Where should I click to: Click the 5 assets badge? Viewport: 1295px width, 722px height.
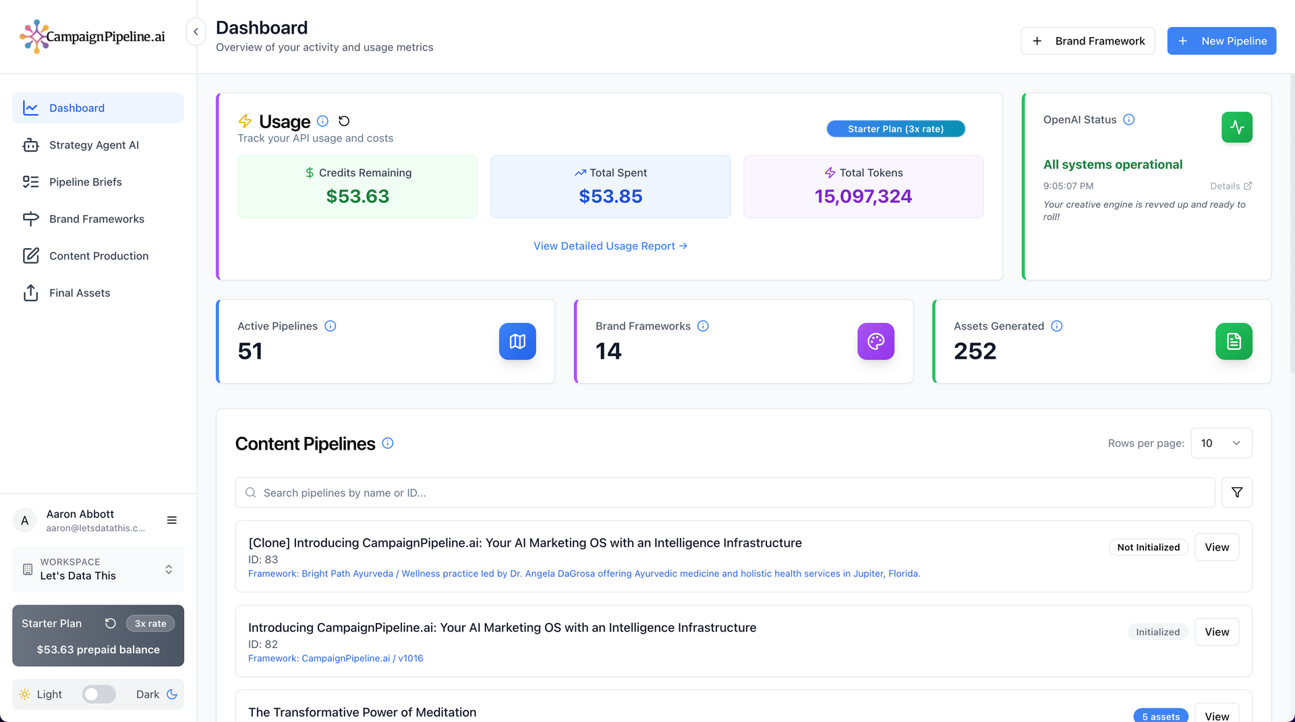pyautogui.click(x=1161, y=717)
